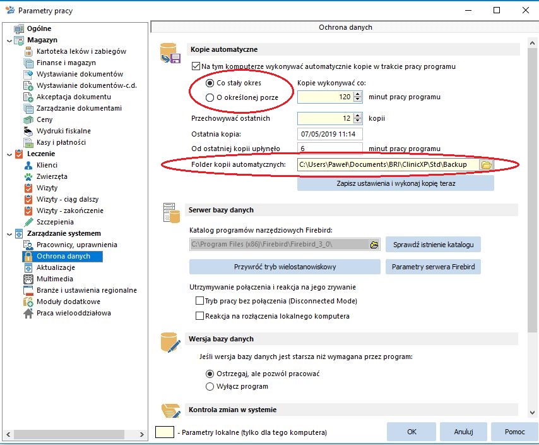Screen dimensions: 539x445
Task: Click the Magazyn category icon
Action: pos(19,40)
